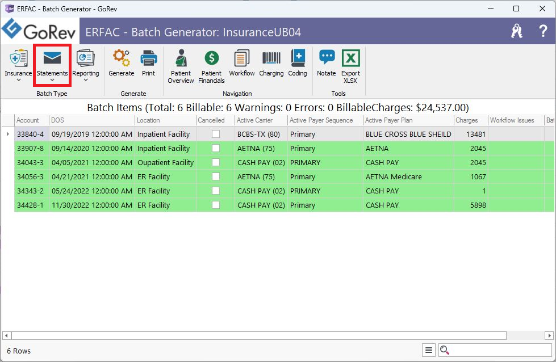Image resolution: width=556 pixels, height=362 pixels.
Task: Click DOS cell 09/14/2020 12:00:00 AM
Action: (92, 149)
